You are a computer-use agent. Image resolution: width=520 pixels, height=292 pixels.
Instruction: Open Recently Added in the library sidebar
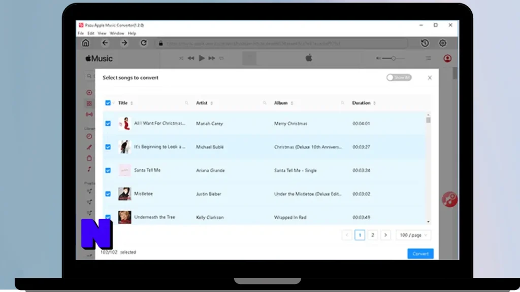tap(89, 136)
